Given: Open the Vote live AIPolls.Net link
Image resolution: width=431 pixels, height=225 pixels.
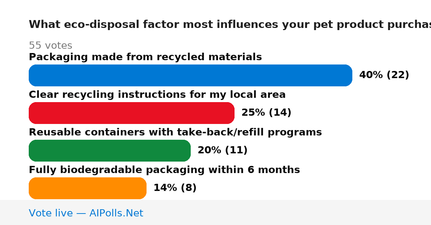Looking at the screenshot, I should point(86,213).
